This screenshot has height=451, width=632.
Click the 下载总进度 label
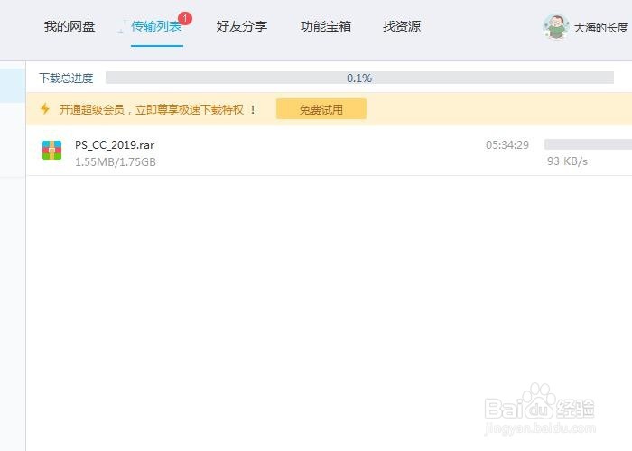66,78
